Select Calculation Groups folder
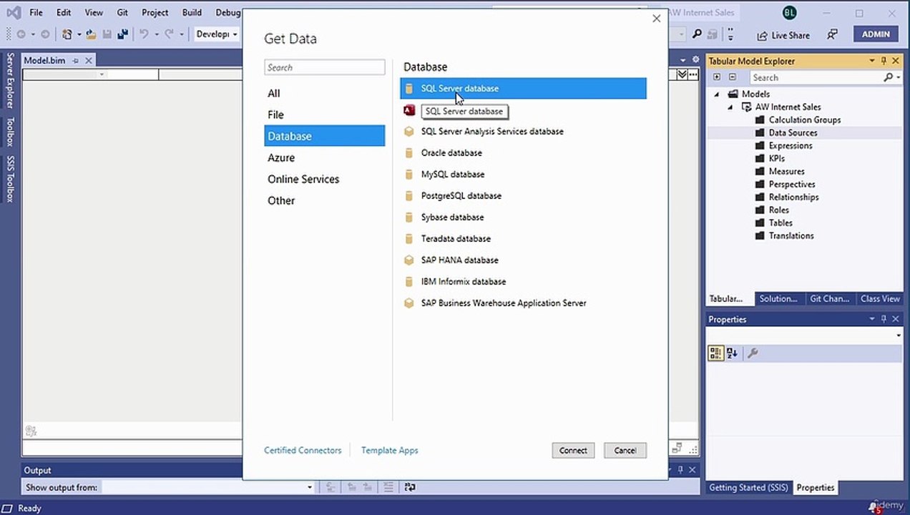This screenshot has width=910, height=515. point(804,119)
